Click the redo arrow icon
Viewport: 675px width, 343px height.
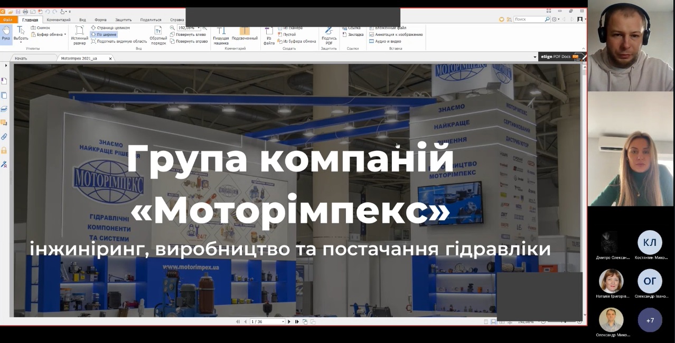coord(54,11)
